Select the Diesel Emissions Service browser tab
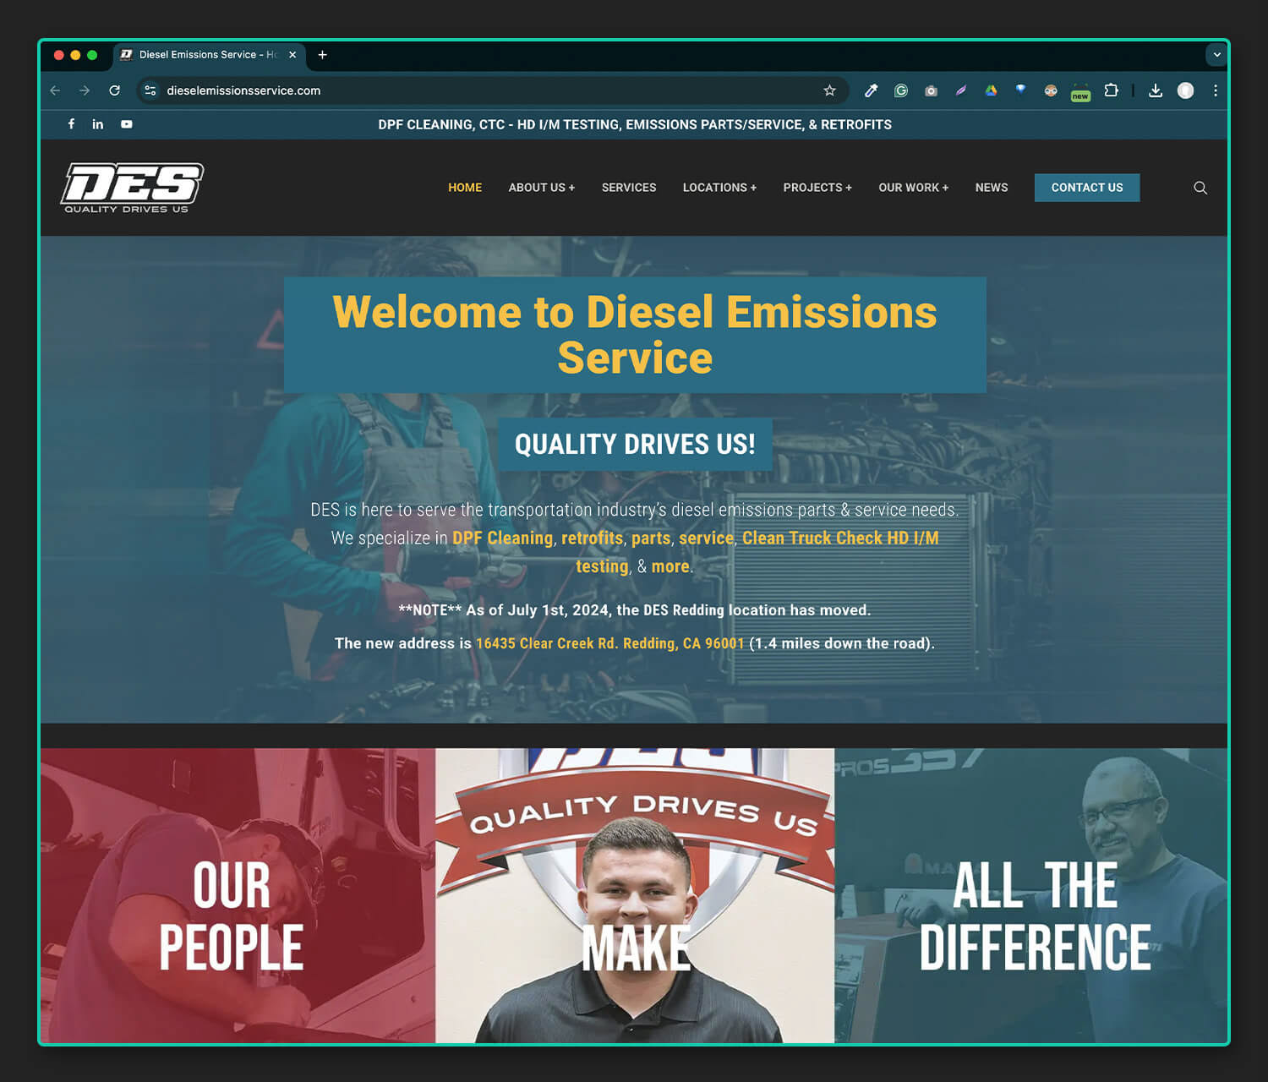Screen dimensions: 1268x1082 pyautogui.click(x=209, y=55)
